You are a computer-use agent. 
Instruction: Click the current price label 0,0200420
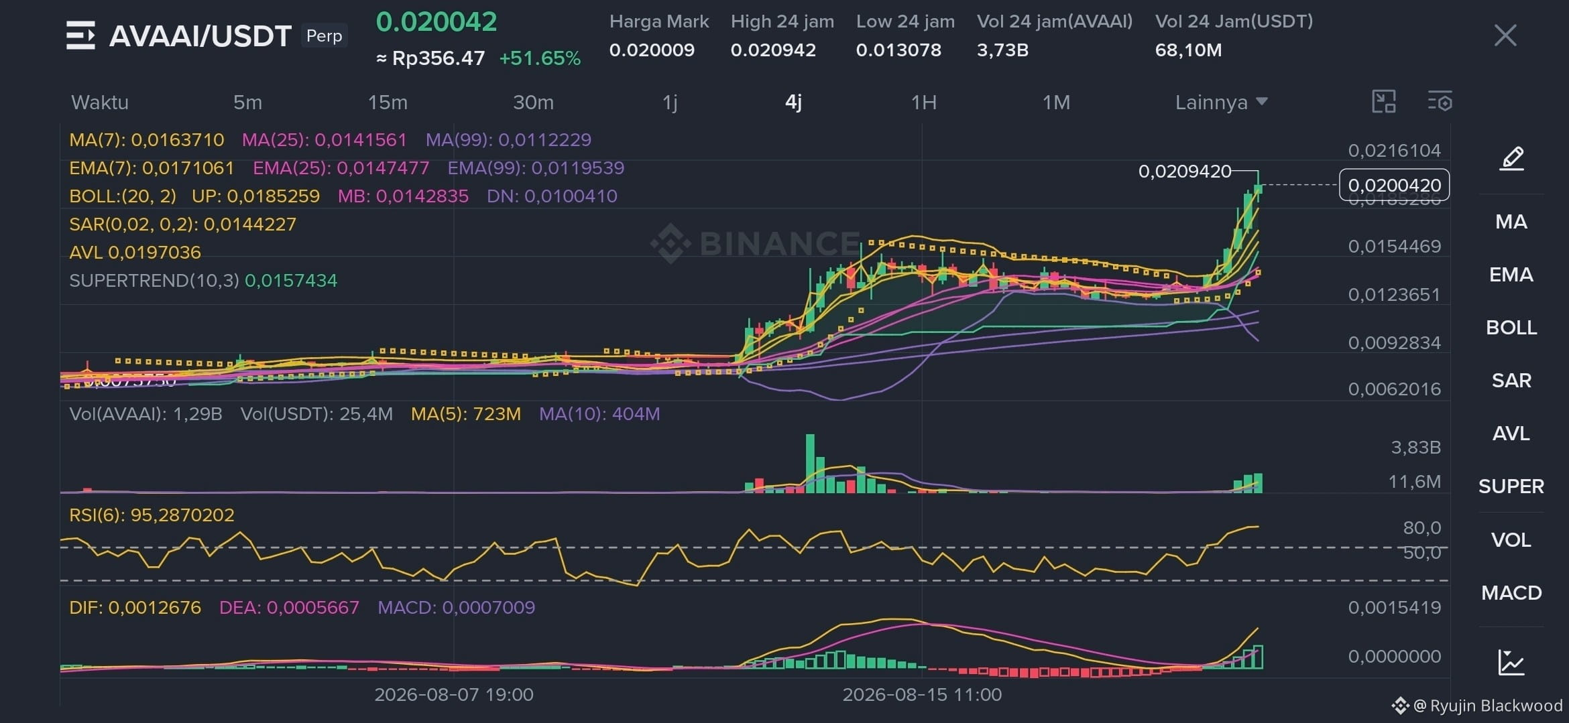(x=1394, y=185)
